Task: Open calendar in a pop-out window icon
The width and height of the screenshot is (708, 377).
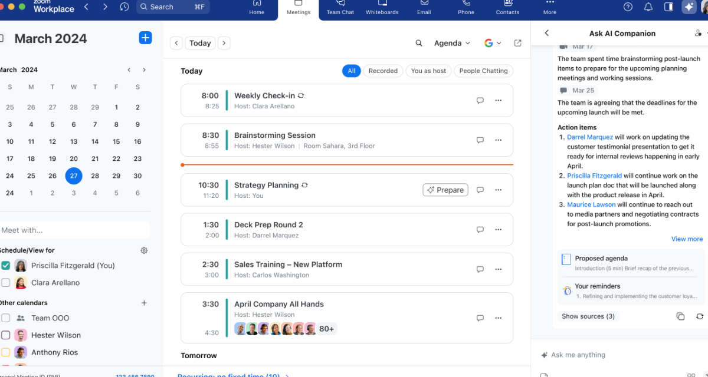Action: (517, 43)
